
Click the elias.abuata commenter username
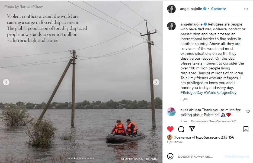[191, 110]
